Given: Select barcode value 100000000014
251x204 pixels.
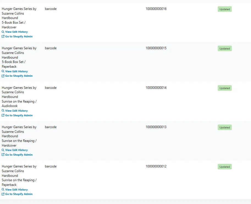Looking at the screenshot, I should point(156,88).
